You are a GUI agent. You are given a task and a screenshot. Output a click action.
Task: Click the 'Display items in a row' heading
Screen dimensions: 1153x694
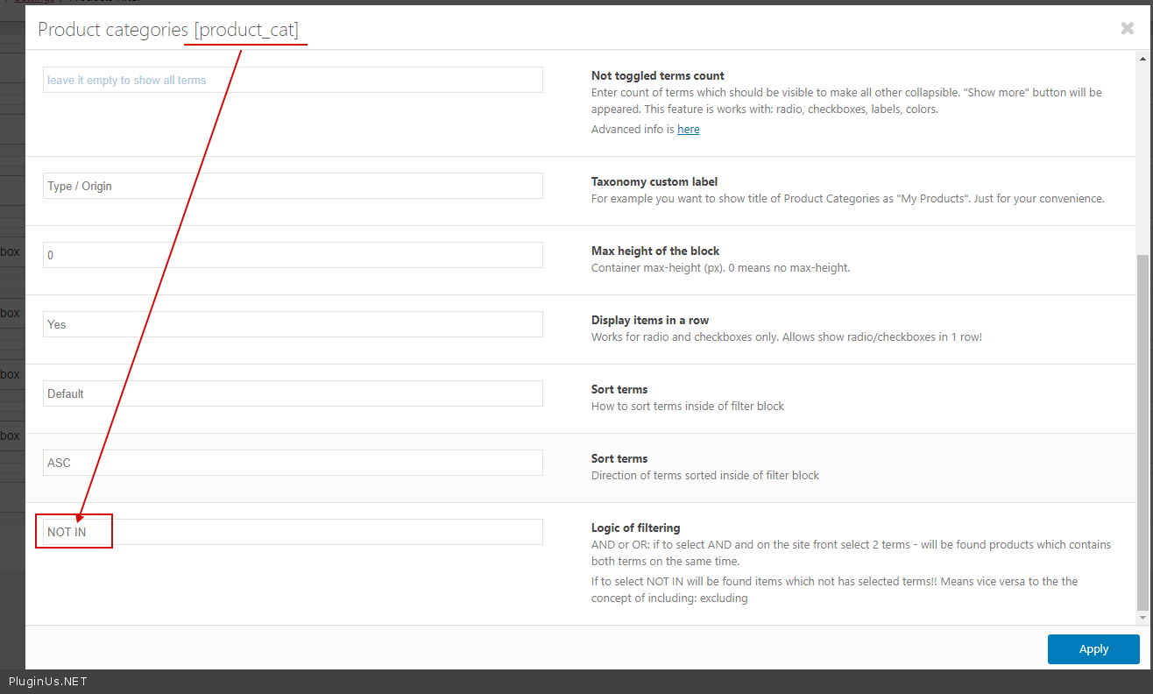pos(649,321)
